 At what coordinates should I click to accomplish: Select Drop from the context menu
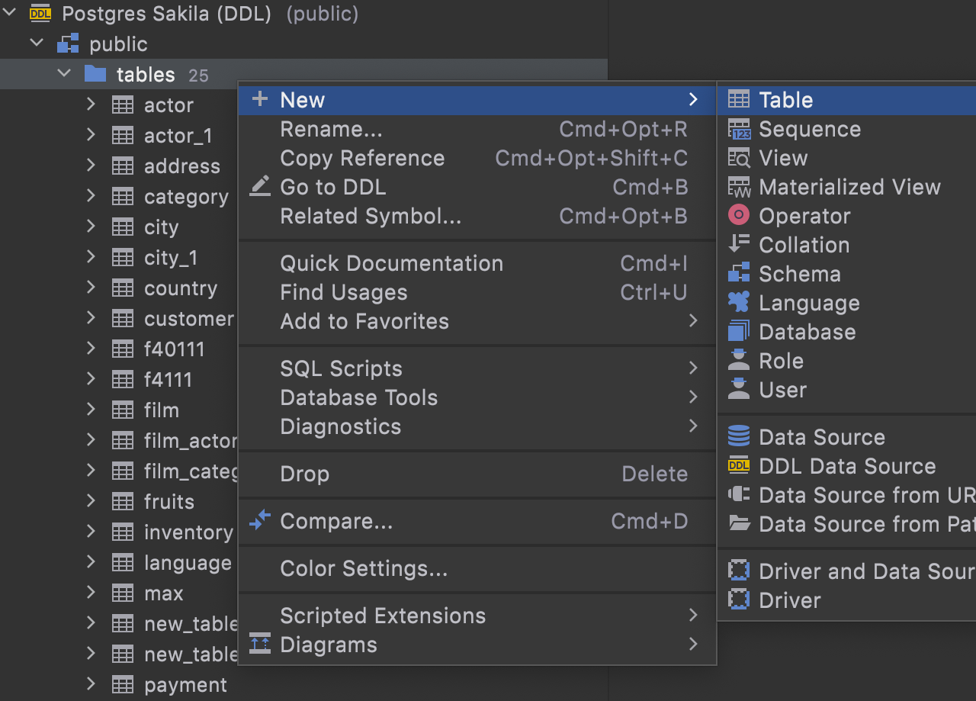[x=305, y=474]
